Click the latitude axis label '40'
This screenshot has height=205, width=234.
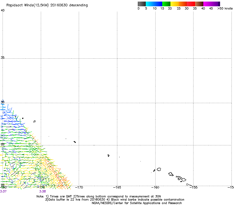pyautogui.click(x=3, y=10)
